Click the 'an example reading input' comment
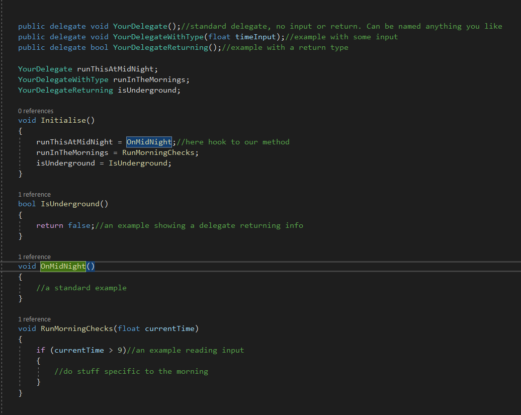Viewport: 521px width, 415px height. (x=186, y=350)
